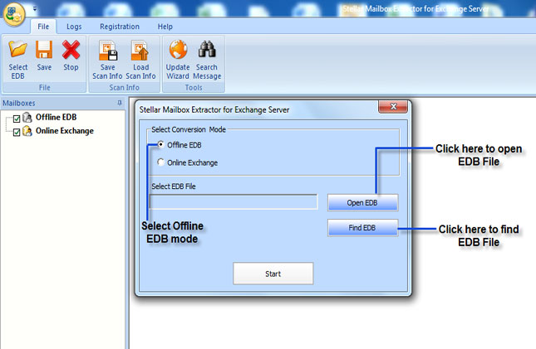Click the Select EDB File input field

point(234,202)
